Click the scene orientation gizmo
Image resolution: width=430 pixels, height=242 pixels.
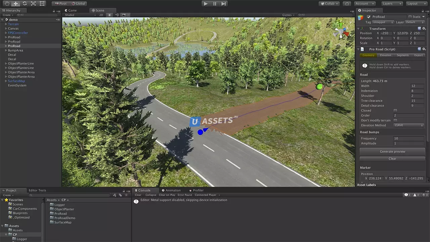click(341, 32)
